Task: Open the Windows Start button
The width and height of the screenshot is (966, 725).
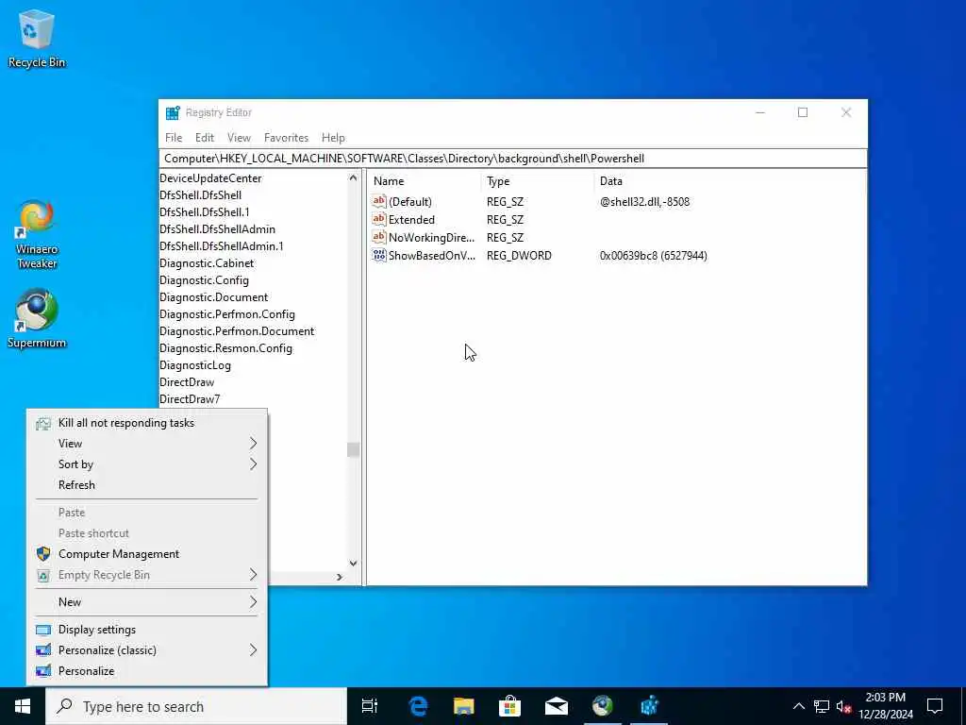Action: (23, 706)
